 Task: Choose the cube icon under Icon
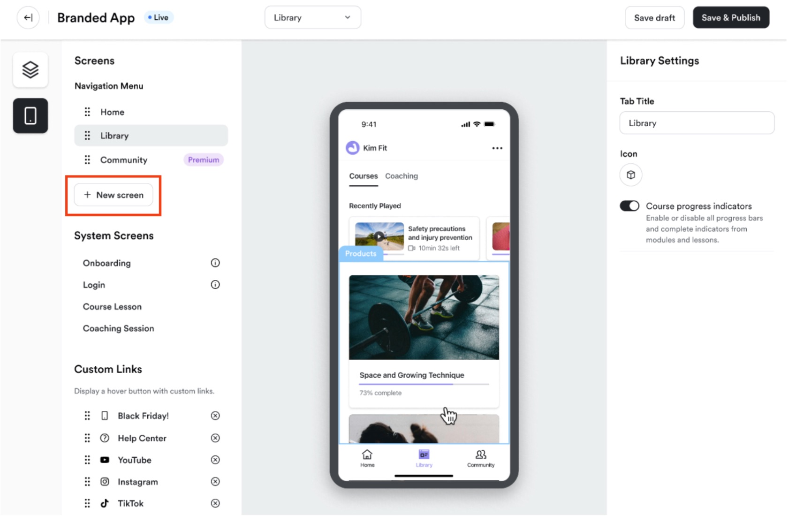pyautogui.click(x=631, y=175)
